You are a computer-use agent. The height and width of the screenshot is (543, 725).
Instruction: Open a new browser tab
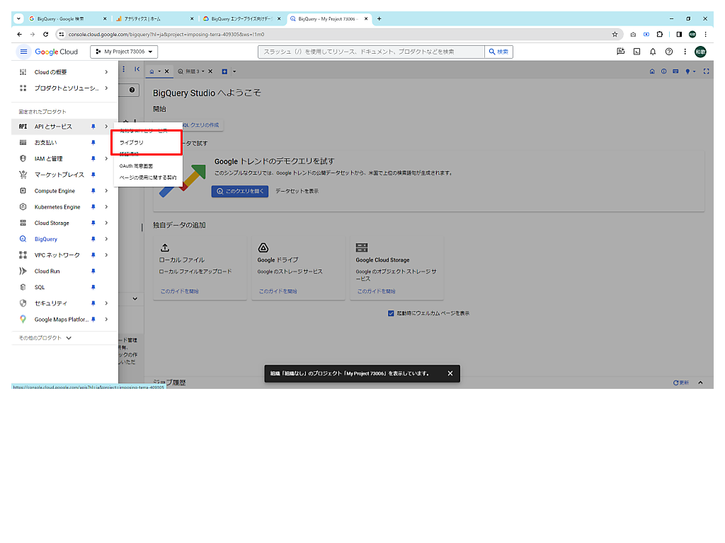click(379, 19)
